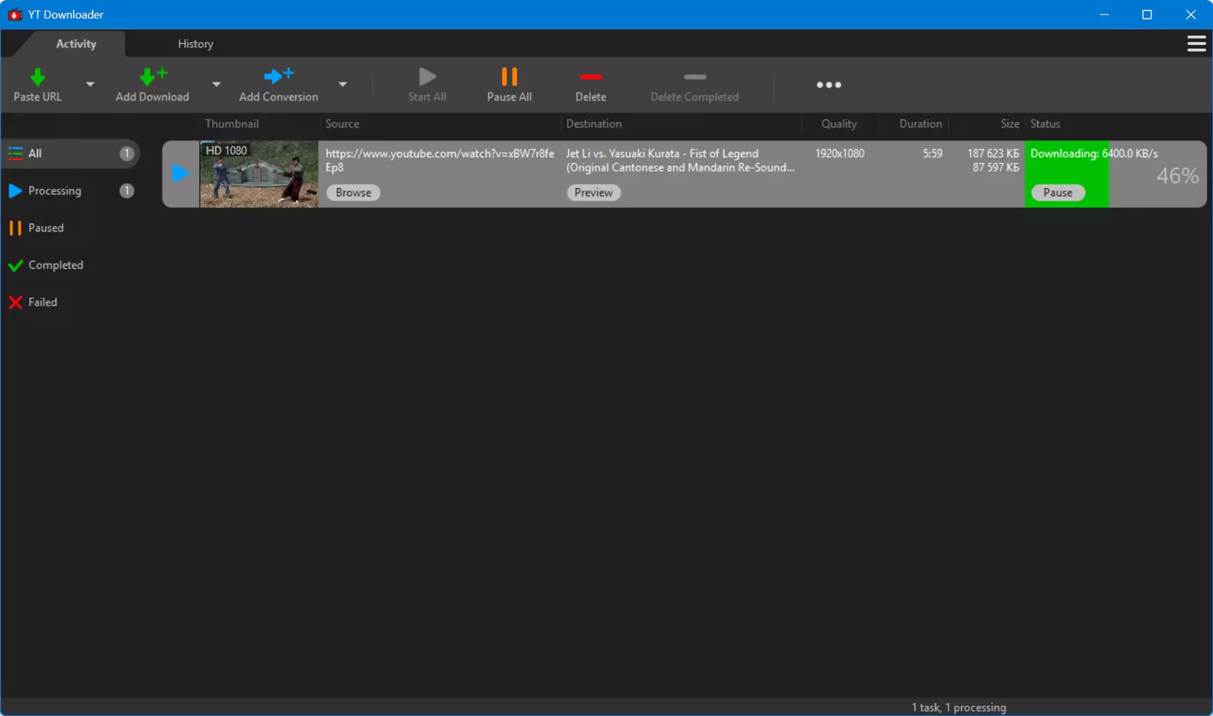Expand the Paste URL dropdown arrow
This screenshot has width=1213, height=716.
coord(90,84)
